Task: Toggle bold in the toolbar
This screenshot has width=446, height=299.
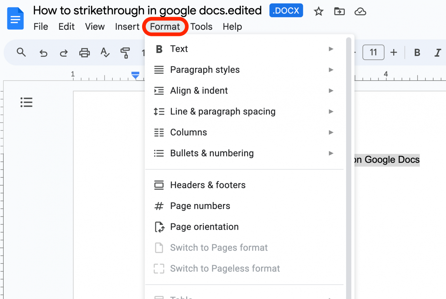Action: (417, 53)
